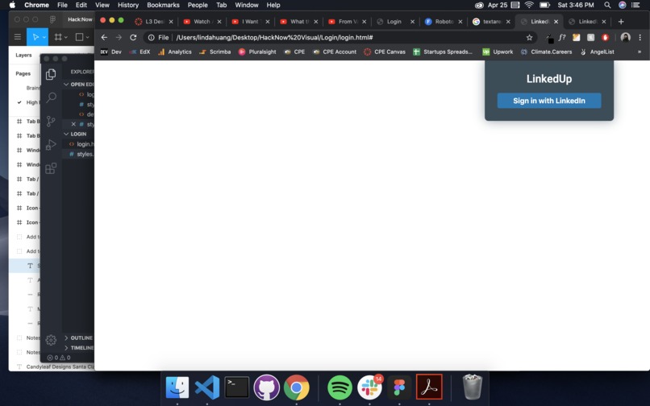This screenshot has height=406, width=650.
Task: Open Figma Frame tool dropdown arrow
Action: (x=66, y=37)
